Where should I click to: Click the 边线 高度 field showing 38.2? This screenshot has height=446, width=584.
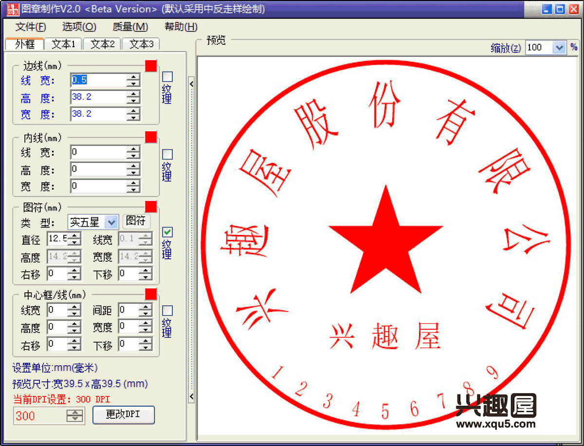click(x=99, y=97)
